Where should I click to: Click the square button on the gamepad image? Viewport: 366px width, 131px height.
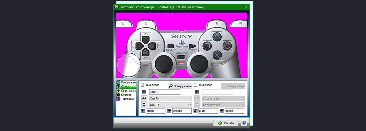(207, 45)
